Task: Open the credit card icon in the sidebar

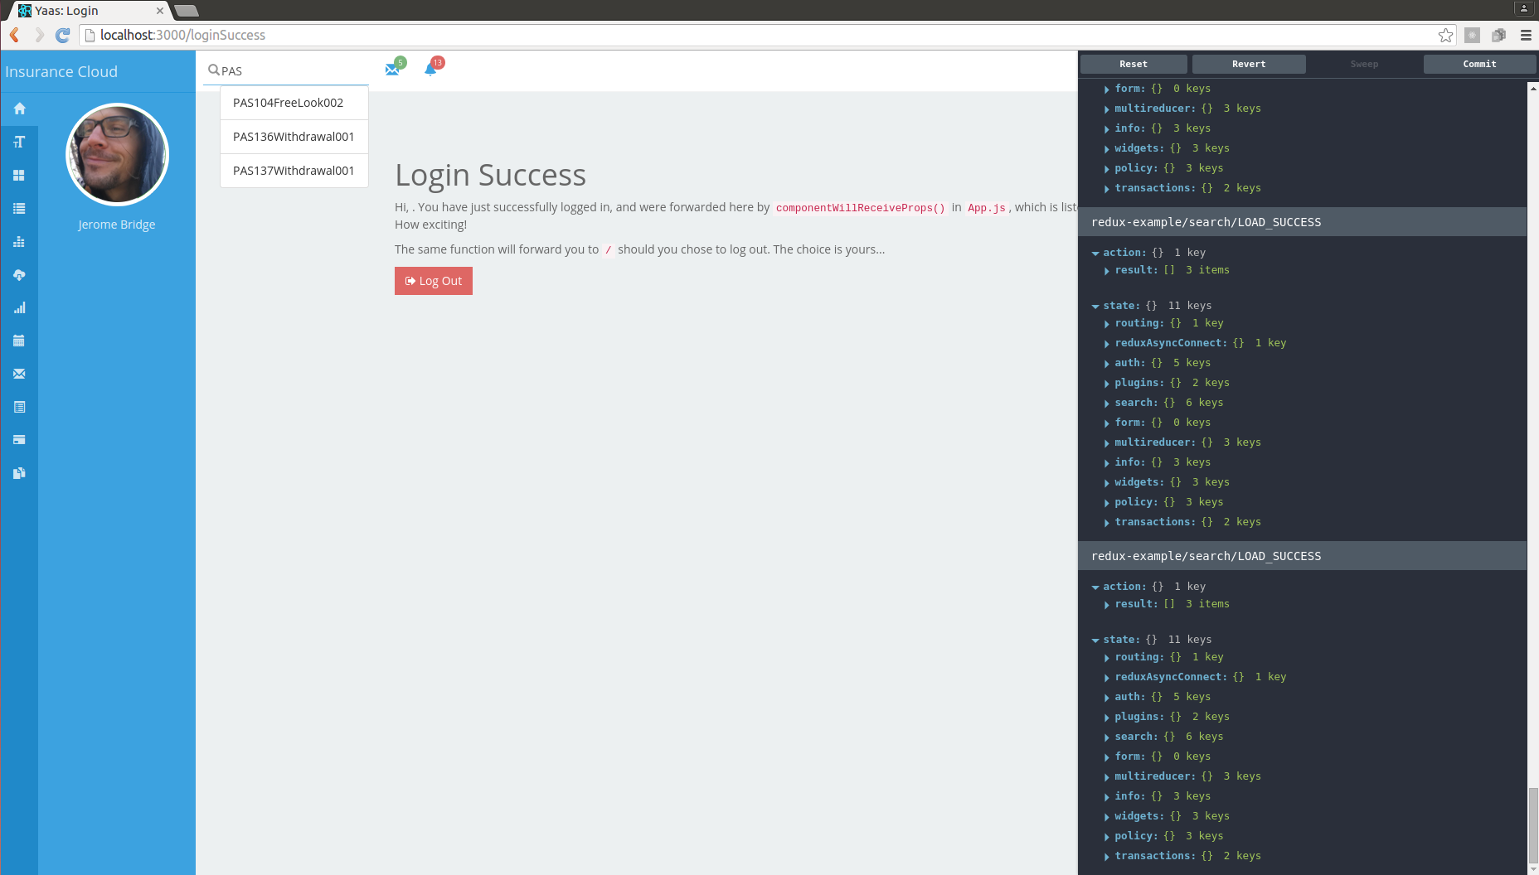Action: click(x=19, y=440)
